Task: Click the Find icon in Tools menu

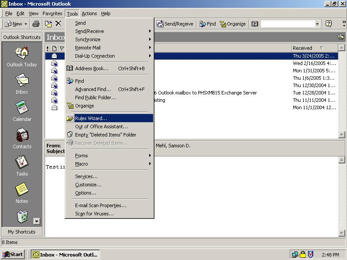Action: pyautogui.click(x=70, y=81)
